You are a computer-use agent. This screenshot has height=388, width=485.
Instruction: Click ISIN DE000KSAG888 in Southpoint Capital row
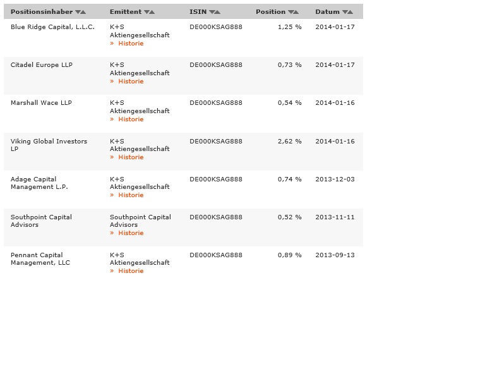pos(216,217)
